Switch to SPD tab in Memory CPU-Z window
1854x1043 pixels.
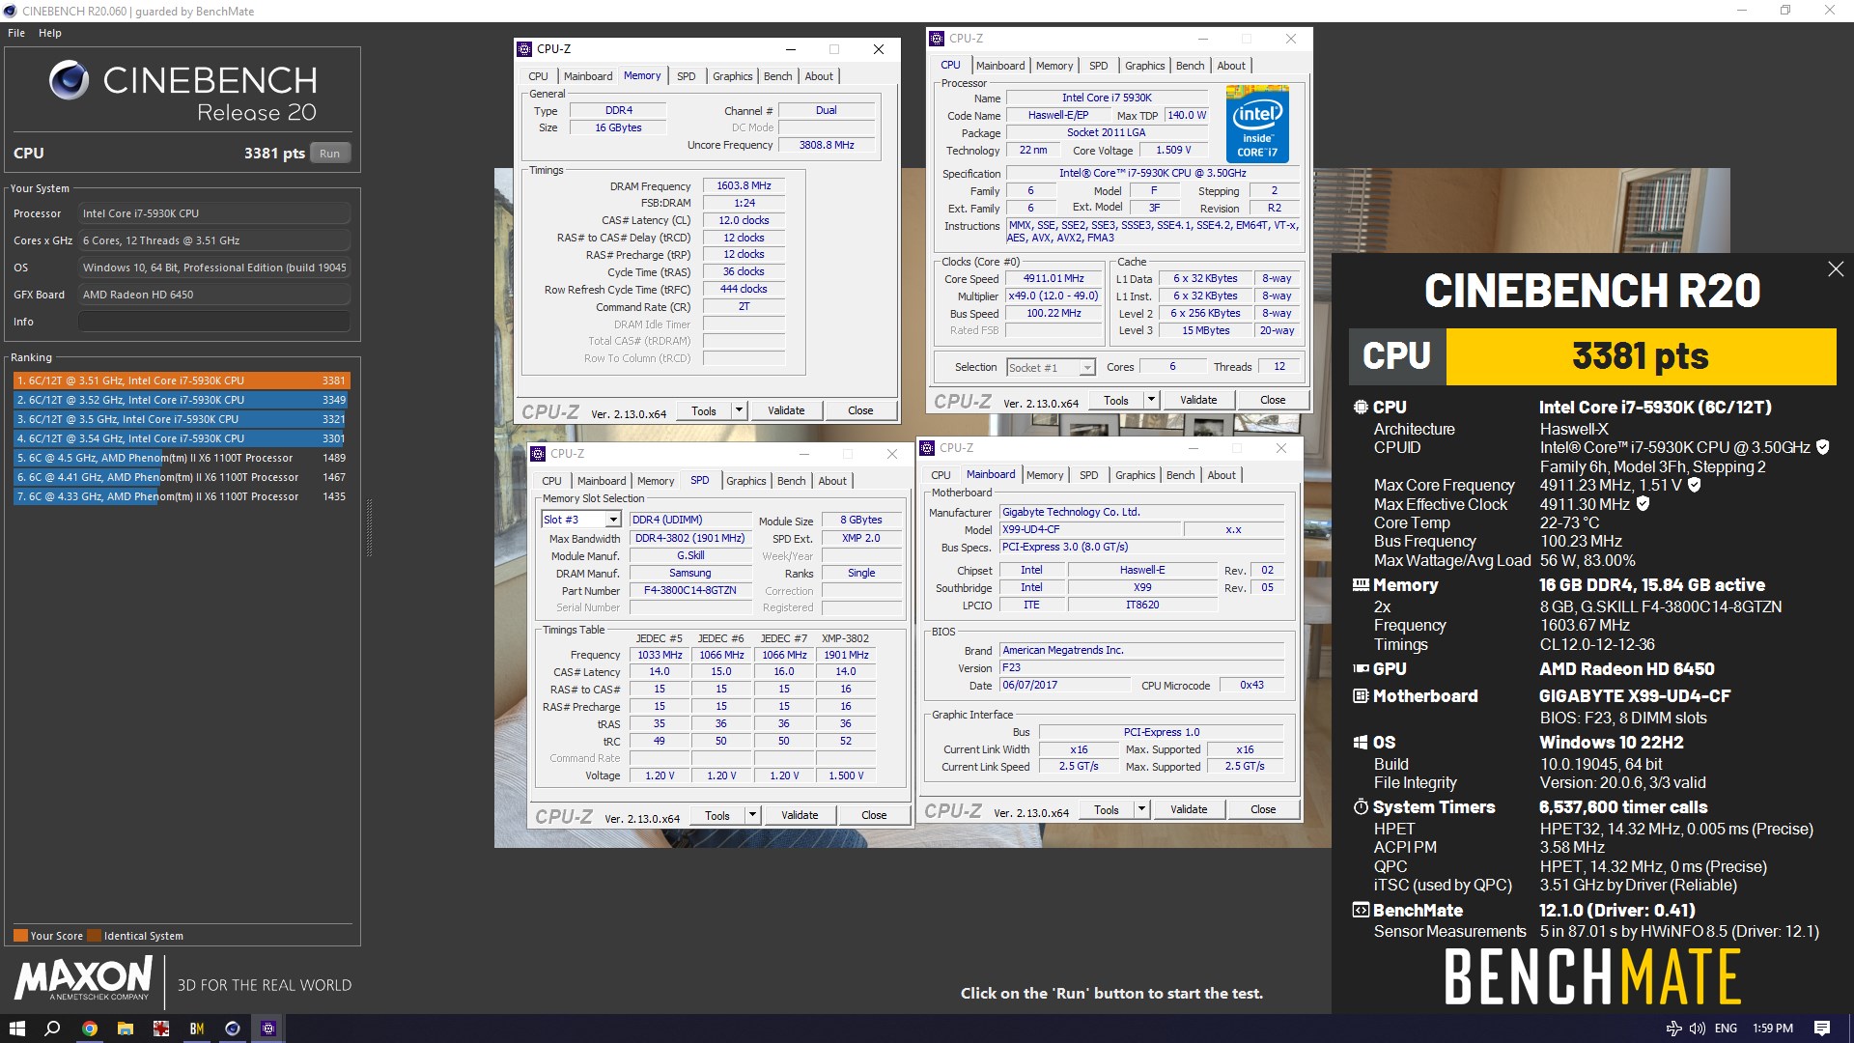pyautogui.click(x=687, y=76)
